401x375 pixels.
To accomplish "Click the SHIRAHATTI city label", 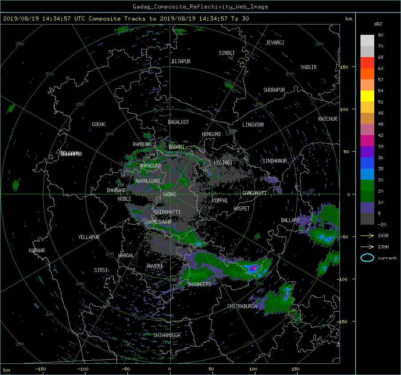I will point(167,212).
